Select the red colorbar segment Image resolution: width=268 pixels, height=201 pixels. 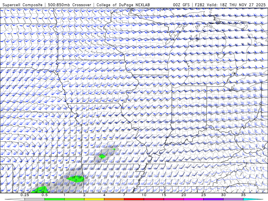coord(134,199)
